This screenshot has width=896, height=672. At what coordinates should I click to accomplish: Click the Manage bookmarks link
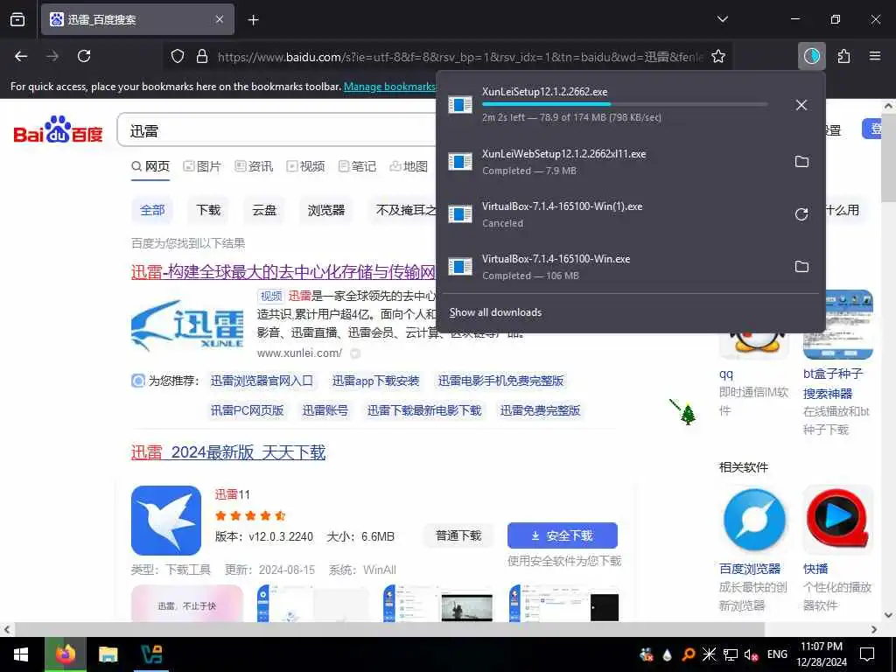(389, 87)
